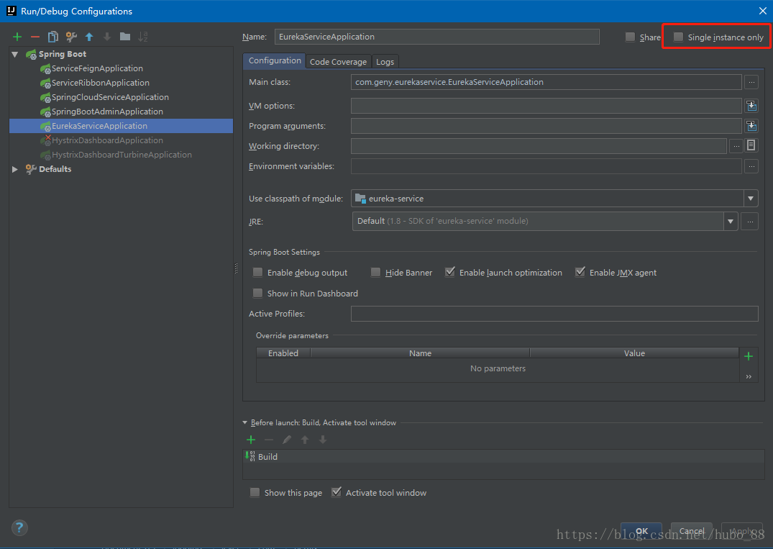Enable the Single instance only checkbox

click(x=678, y=37)
